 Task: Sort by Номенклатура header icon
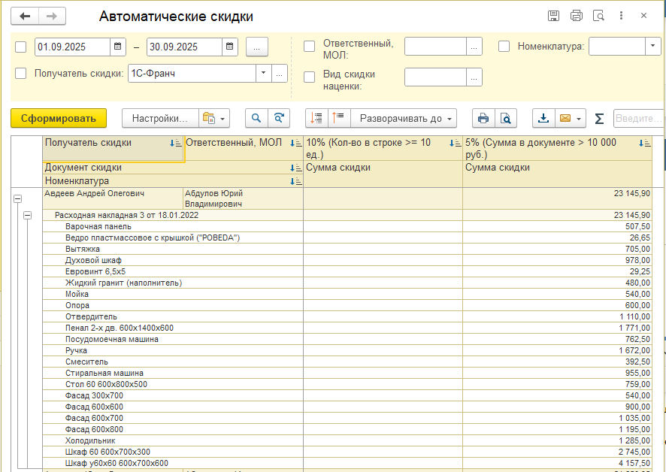click(295, 182)
